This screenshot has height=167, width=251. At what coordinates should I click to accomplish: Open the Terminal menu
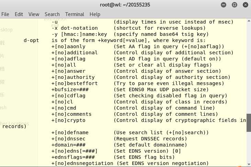coord(75,14)
